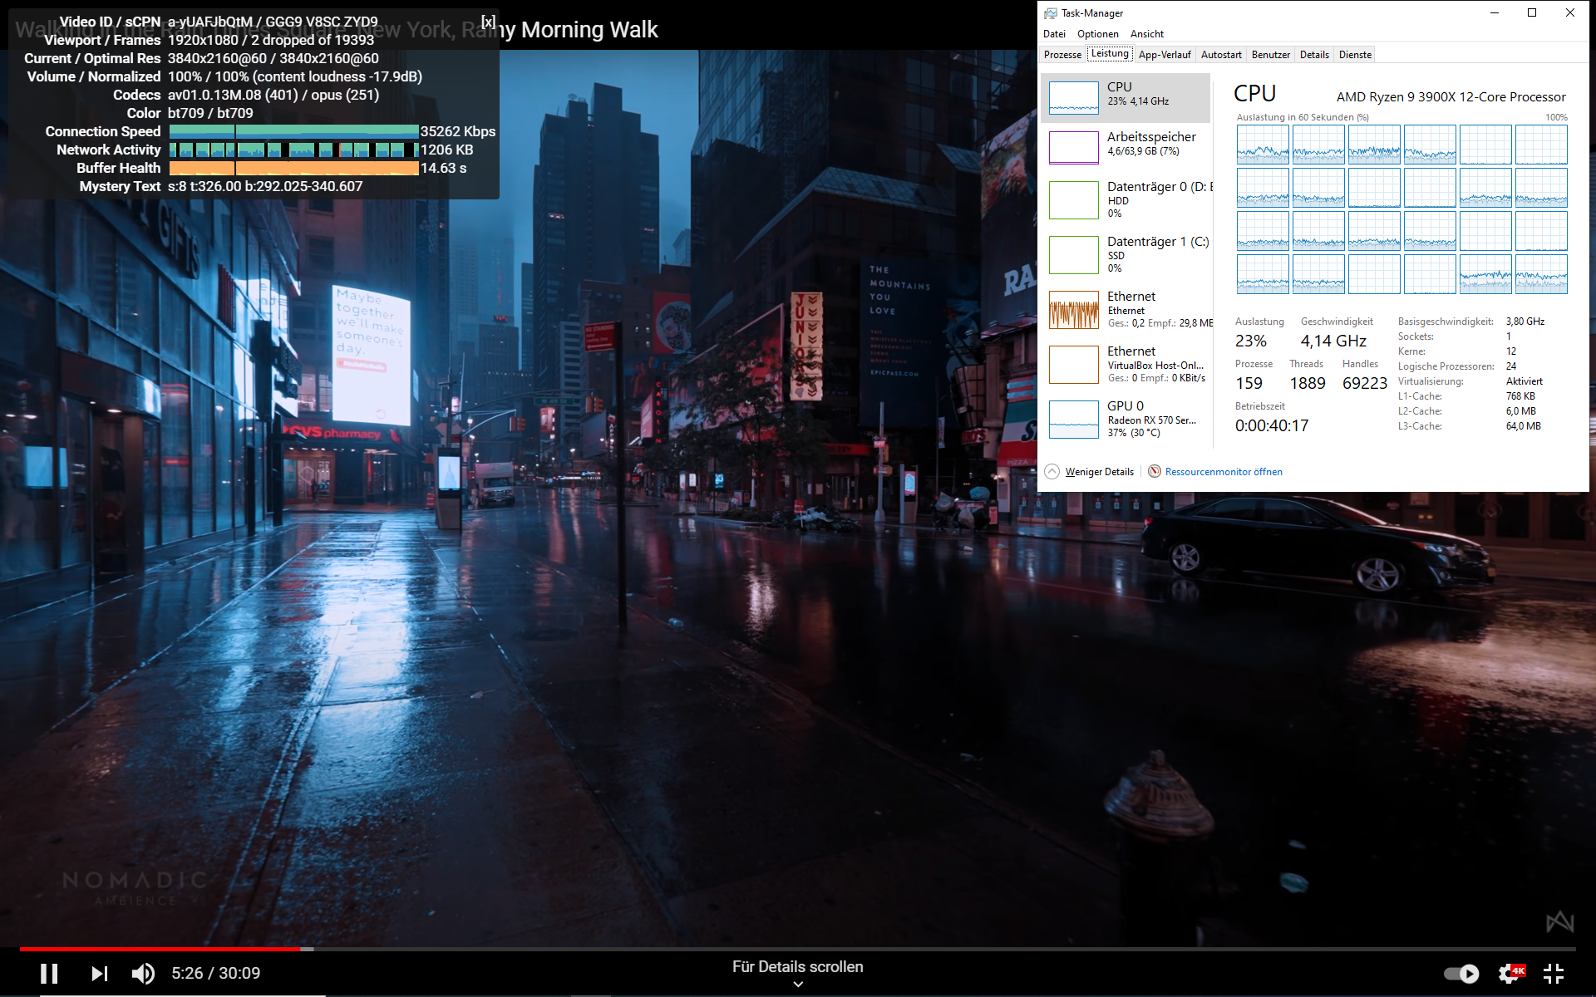Close the stats for nerds overlay

click(x=488, y=22)
